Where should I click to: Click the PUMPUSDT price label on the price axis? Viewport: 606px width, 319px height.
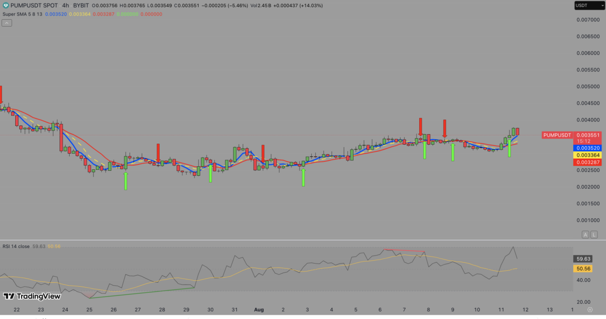(558, 135)
